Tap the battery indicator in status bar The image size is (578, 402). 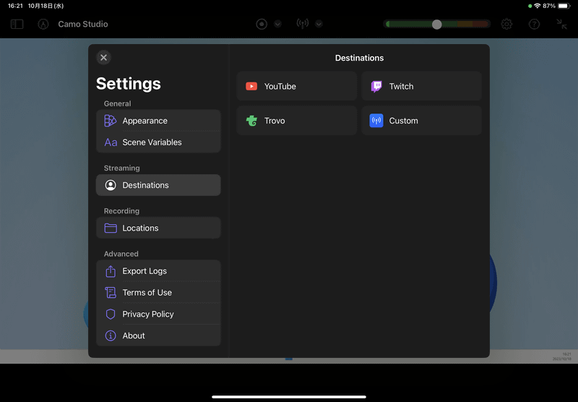point(564,6)
